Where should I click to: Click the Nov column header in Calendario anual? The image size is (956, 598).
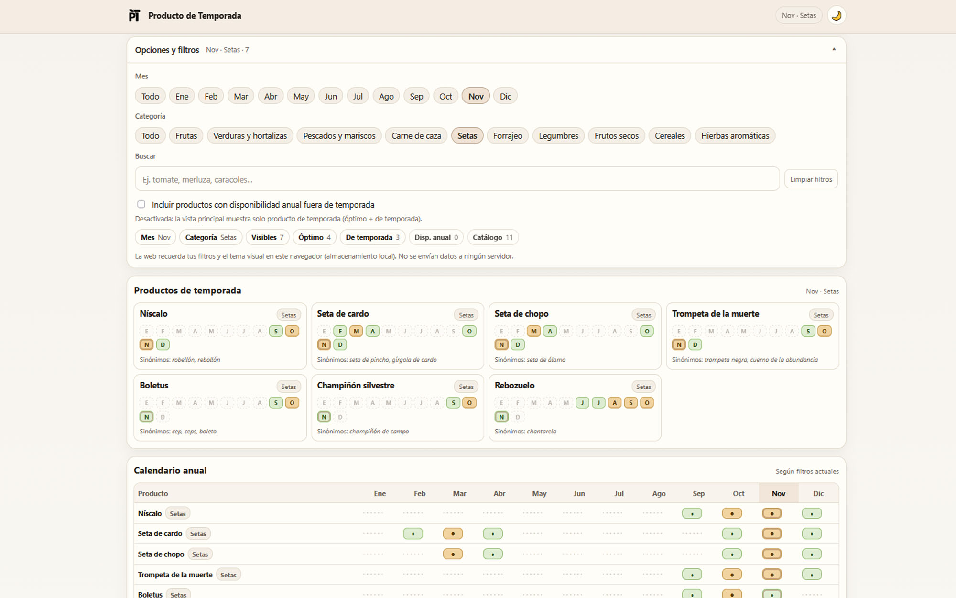[x=778, y=493]
